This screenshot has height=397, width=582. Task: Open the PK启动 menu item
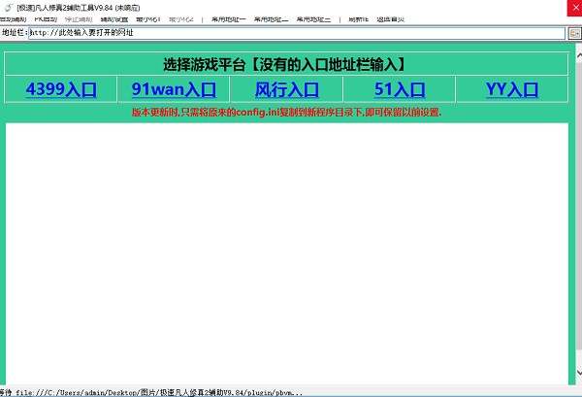pyautogui.click(x=46, y=19)
